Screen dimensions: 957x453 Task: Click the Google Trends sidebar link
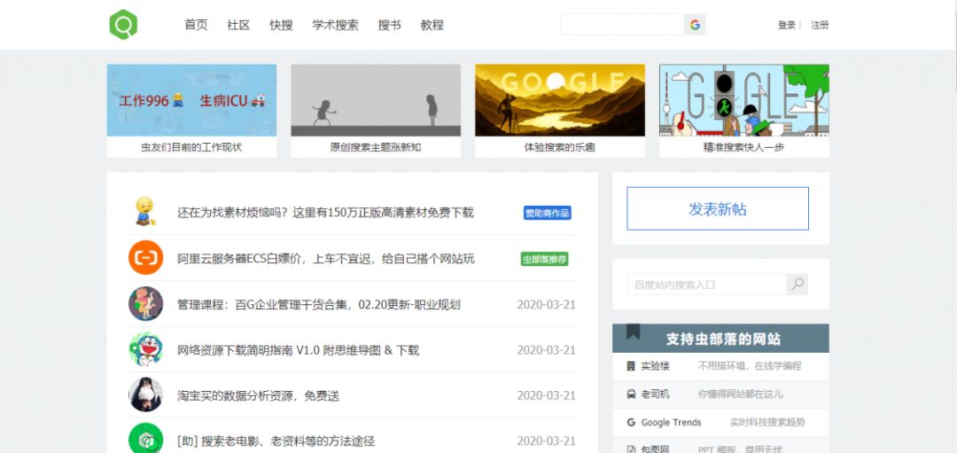(672, 423)
